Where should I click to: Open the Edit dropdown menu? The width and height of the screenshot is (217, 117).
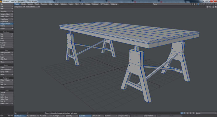click(7, 6)
